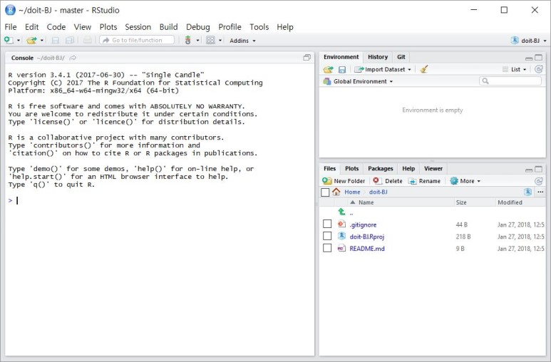Image resolution: width=551 pixels, height=362 pixels.
Task: Click the view working directory arrow in Console
Action: (73, 58)
